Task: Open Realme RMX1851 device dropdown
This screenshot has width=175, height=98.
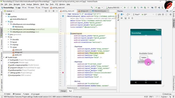Action: (x=114, y=8)
